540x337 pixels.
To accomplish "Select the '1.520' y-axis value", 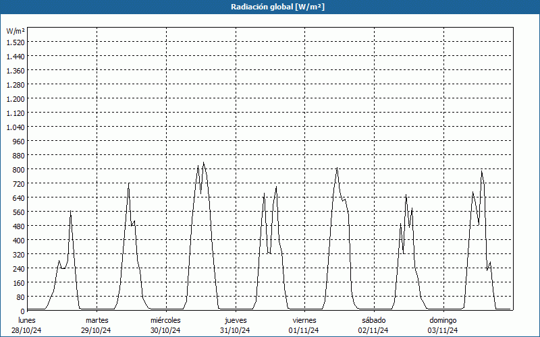I will click(x=16, y=42).
